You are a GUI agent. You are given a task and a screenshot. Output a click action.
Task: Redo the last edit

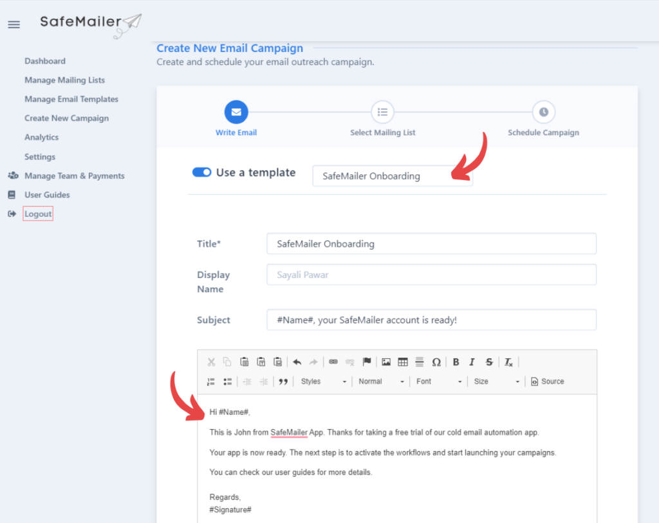[x=313, y=362]
